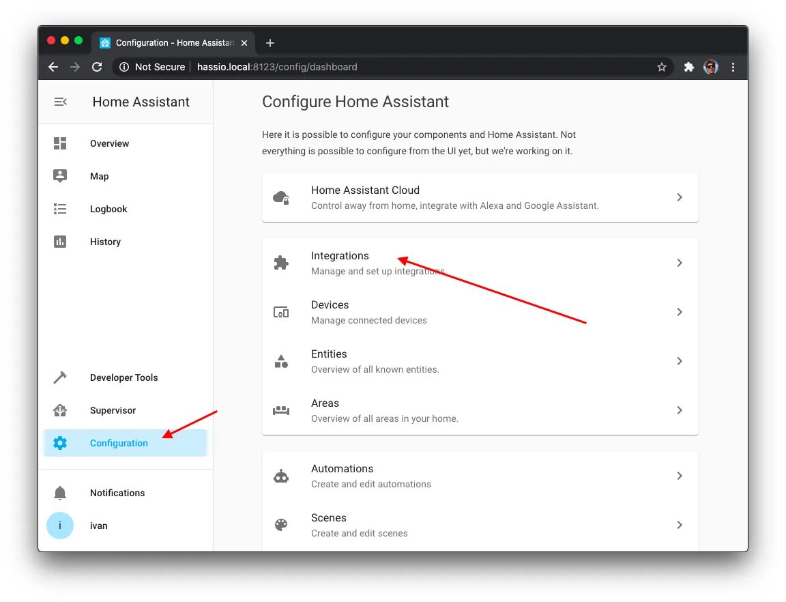Click the Areas sofa icon
The image size is (786, 602).
281,410
